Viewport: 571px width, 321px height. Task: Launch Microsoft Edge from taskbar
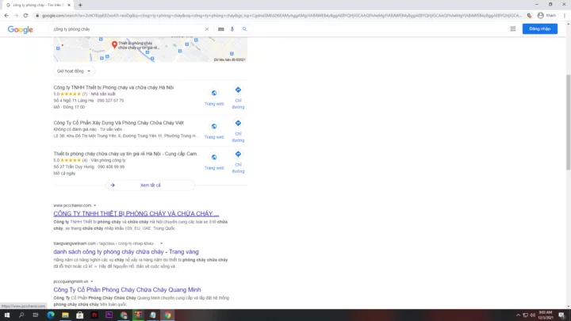click(x=51, y=315)
